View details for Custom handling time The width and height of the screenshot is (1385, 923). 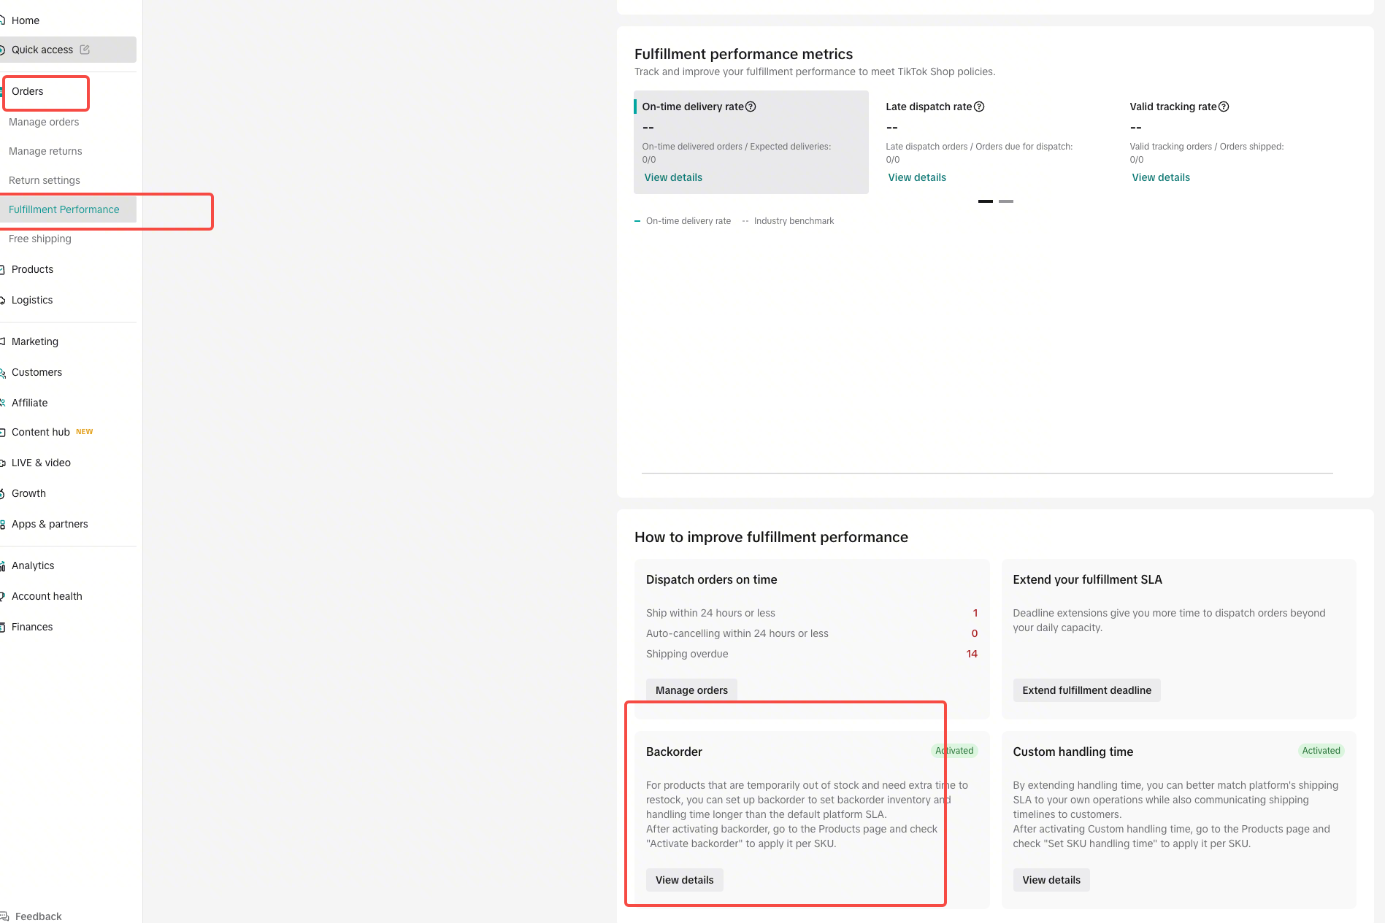1051,880
